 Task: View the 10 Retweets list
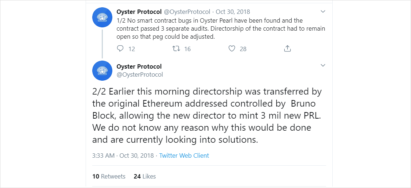click(109, 176)
